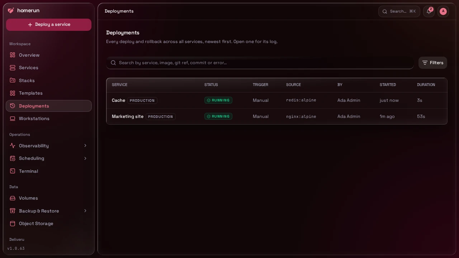Click the Deployments history icon

13,106
